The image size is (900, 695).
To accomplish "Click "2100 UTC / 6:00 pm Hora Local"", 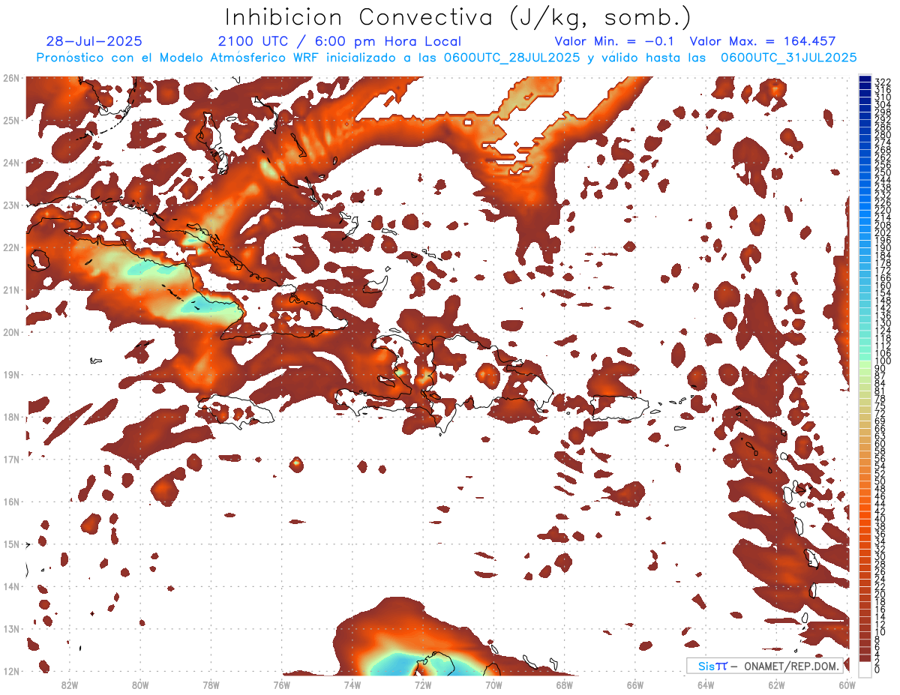I will [x=340, y=42].
